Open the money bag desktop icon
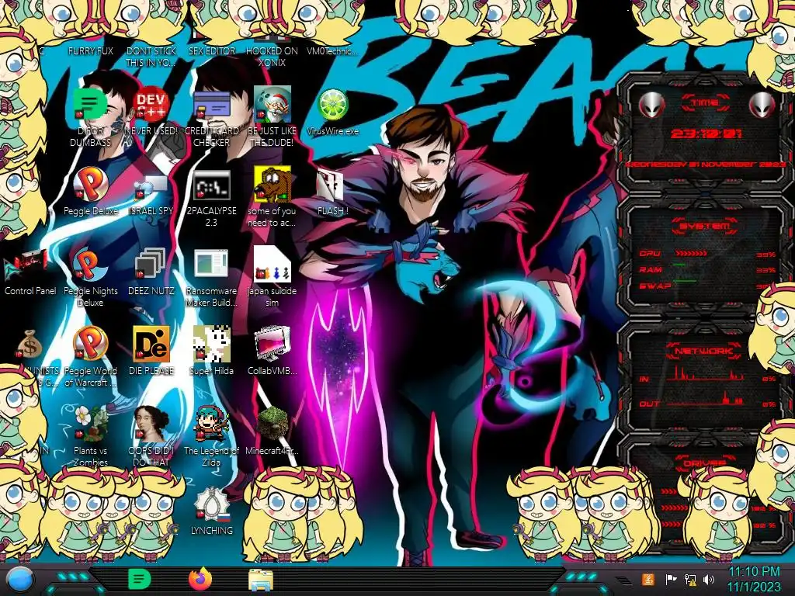This screenshot has width=795, height=596. (30, 345)
